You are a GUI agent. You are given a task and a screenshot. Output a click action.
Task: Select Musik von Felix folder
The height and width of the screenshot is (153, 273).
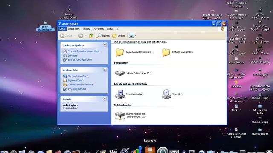click(x=260, y=110)
